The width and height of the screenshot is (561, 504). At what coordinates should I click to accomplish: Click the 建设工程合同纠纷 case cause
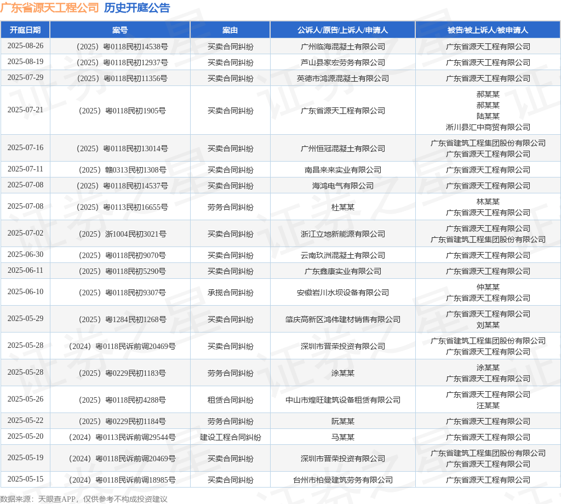pyautogui.click(x=231, y=437)
